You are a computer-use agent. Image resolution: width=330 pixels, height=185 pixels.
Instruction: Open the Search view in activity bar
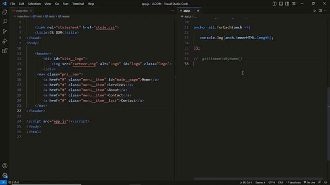click(5, 22)
